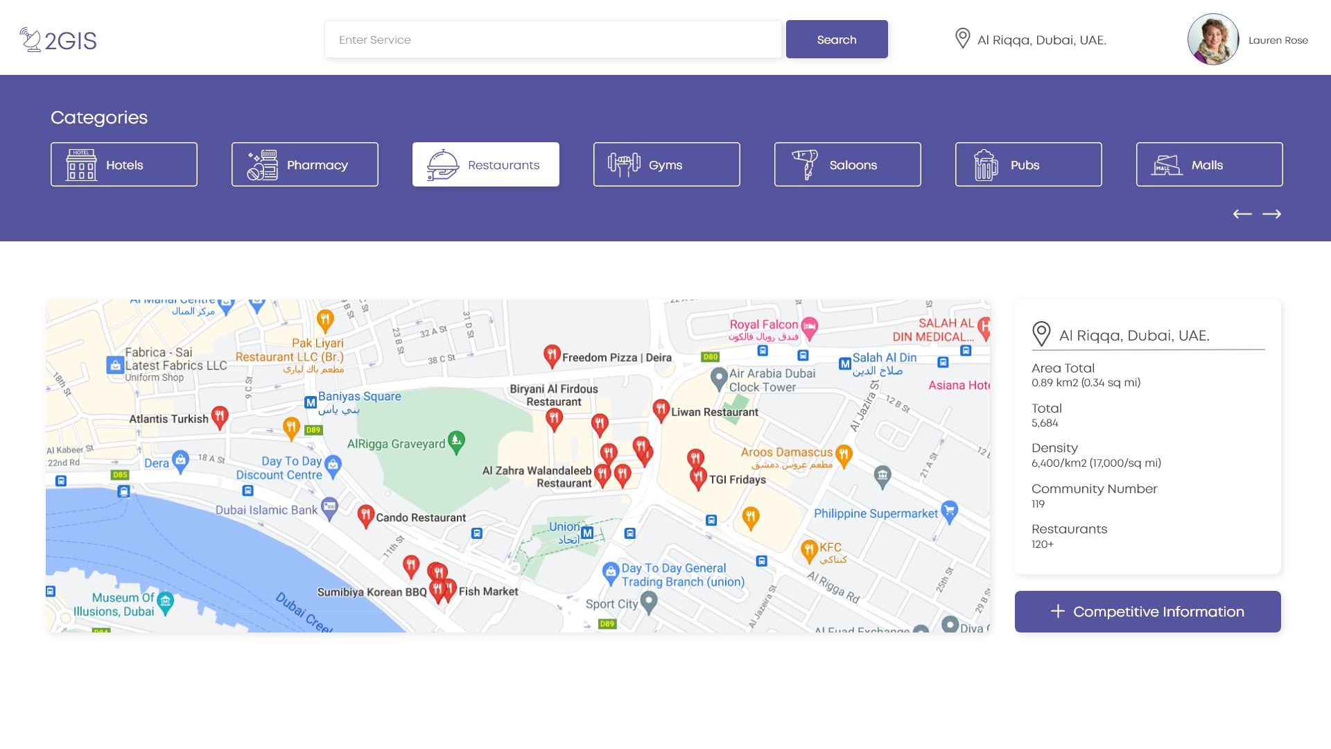
Task: Click Density value in info panel
Action: click(1096, 463)
